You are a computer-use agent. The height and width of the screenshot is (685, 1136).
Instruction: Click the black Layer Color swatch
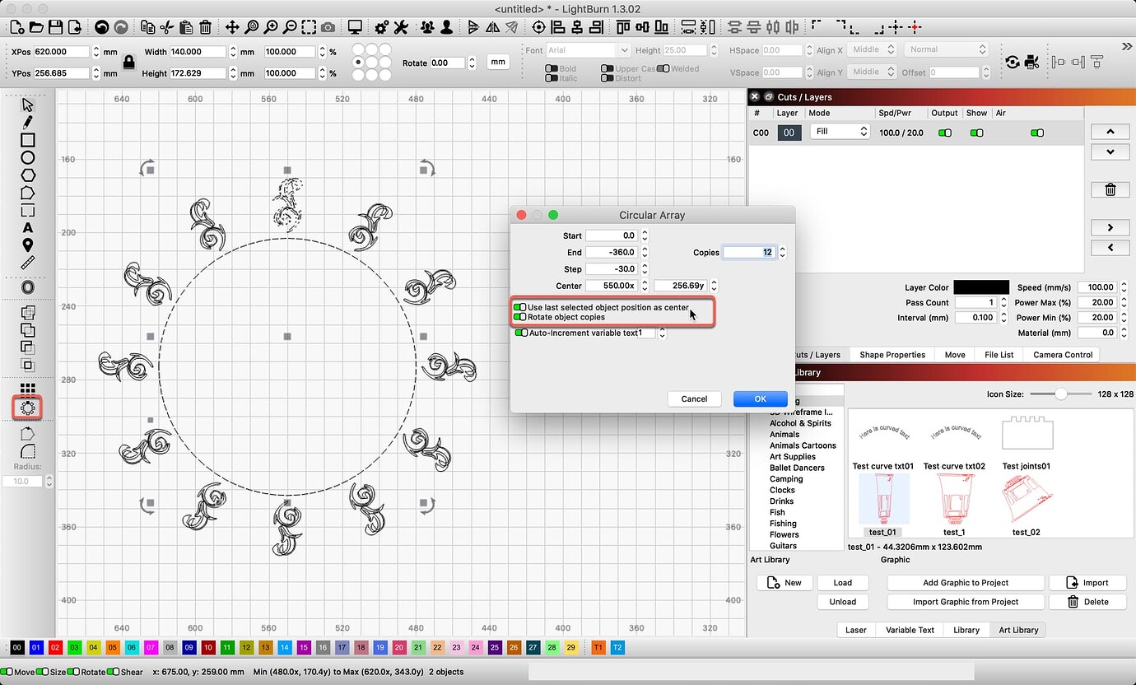980,287
